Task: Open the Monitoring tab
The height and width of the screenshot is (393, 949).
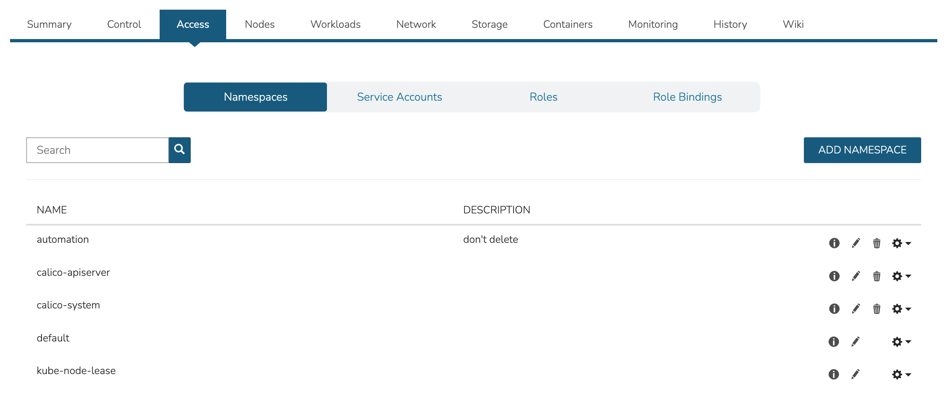Action: pos(653,24)
